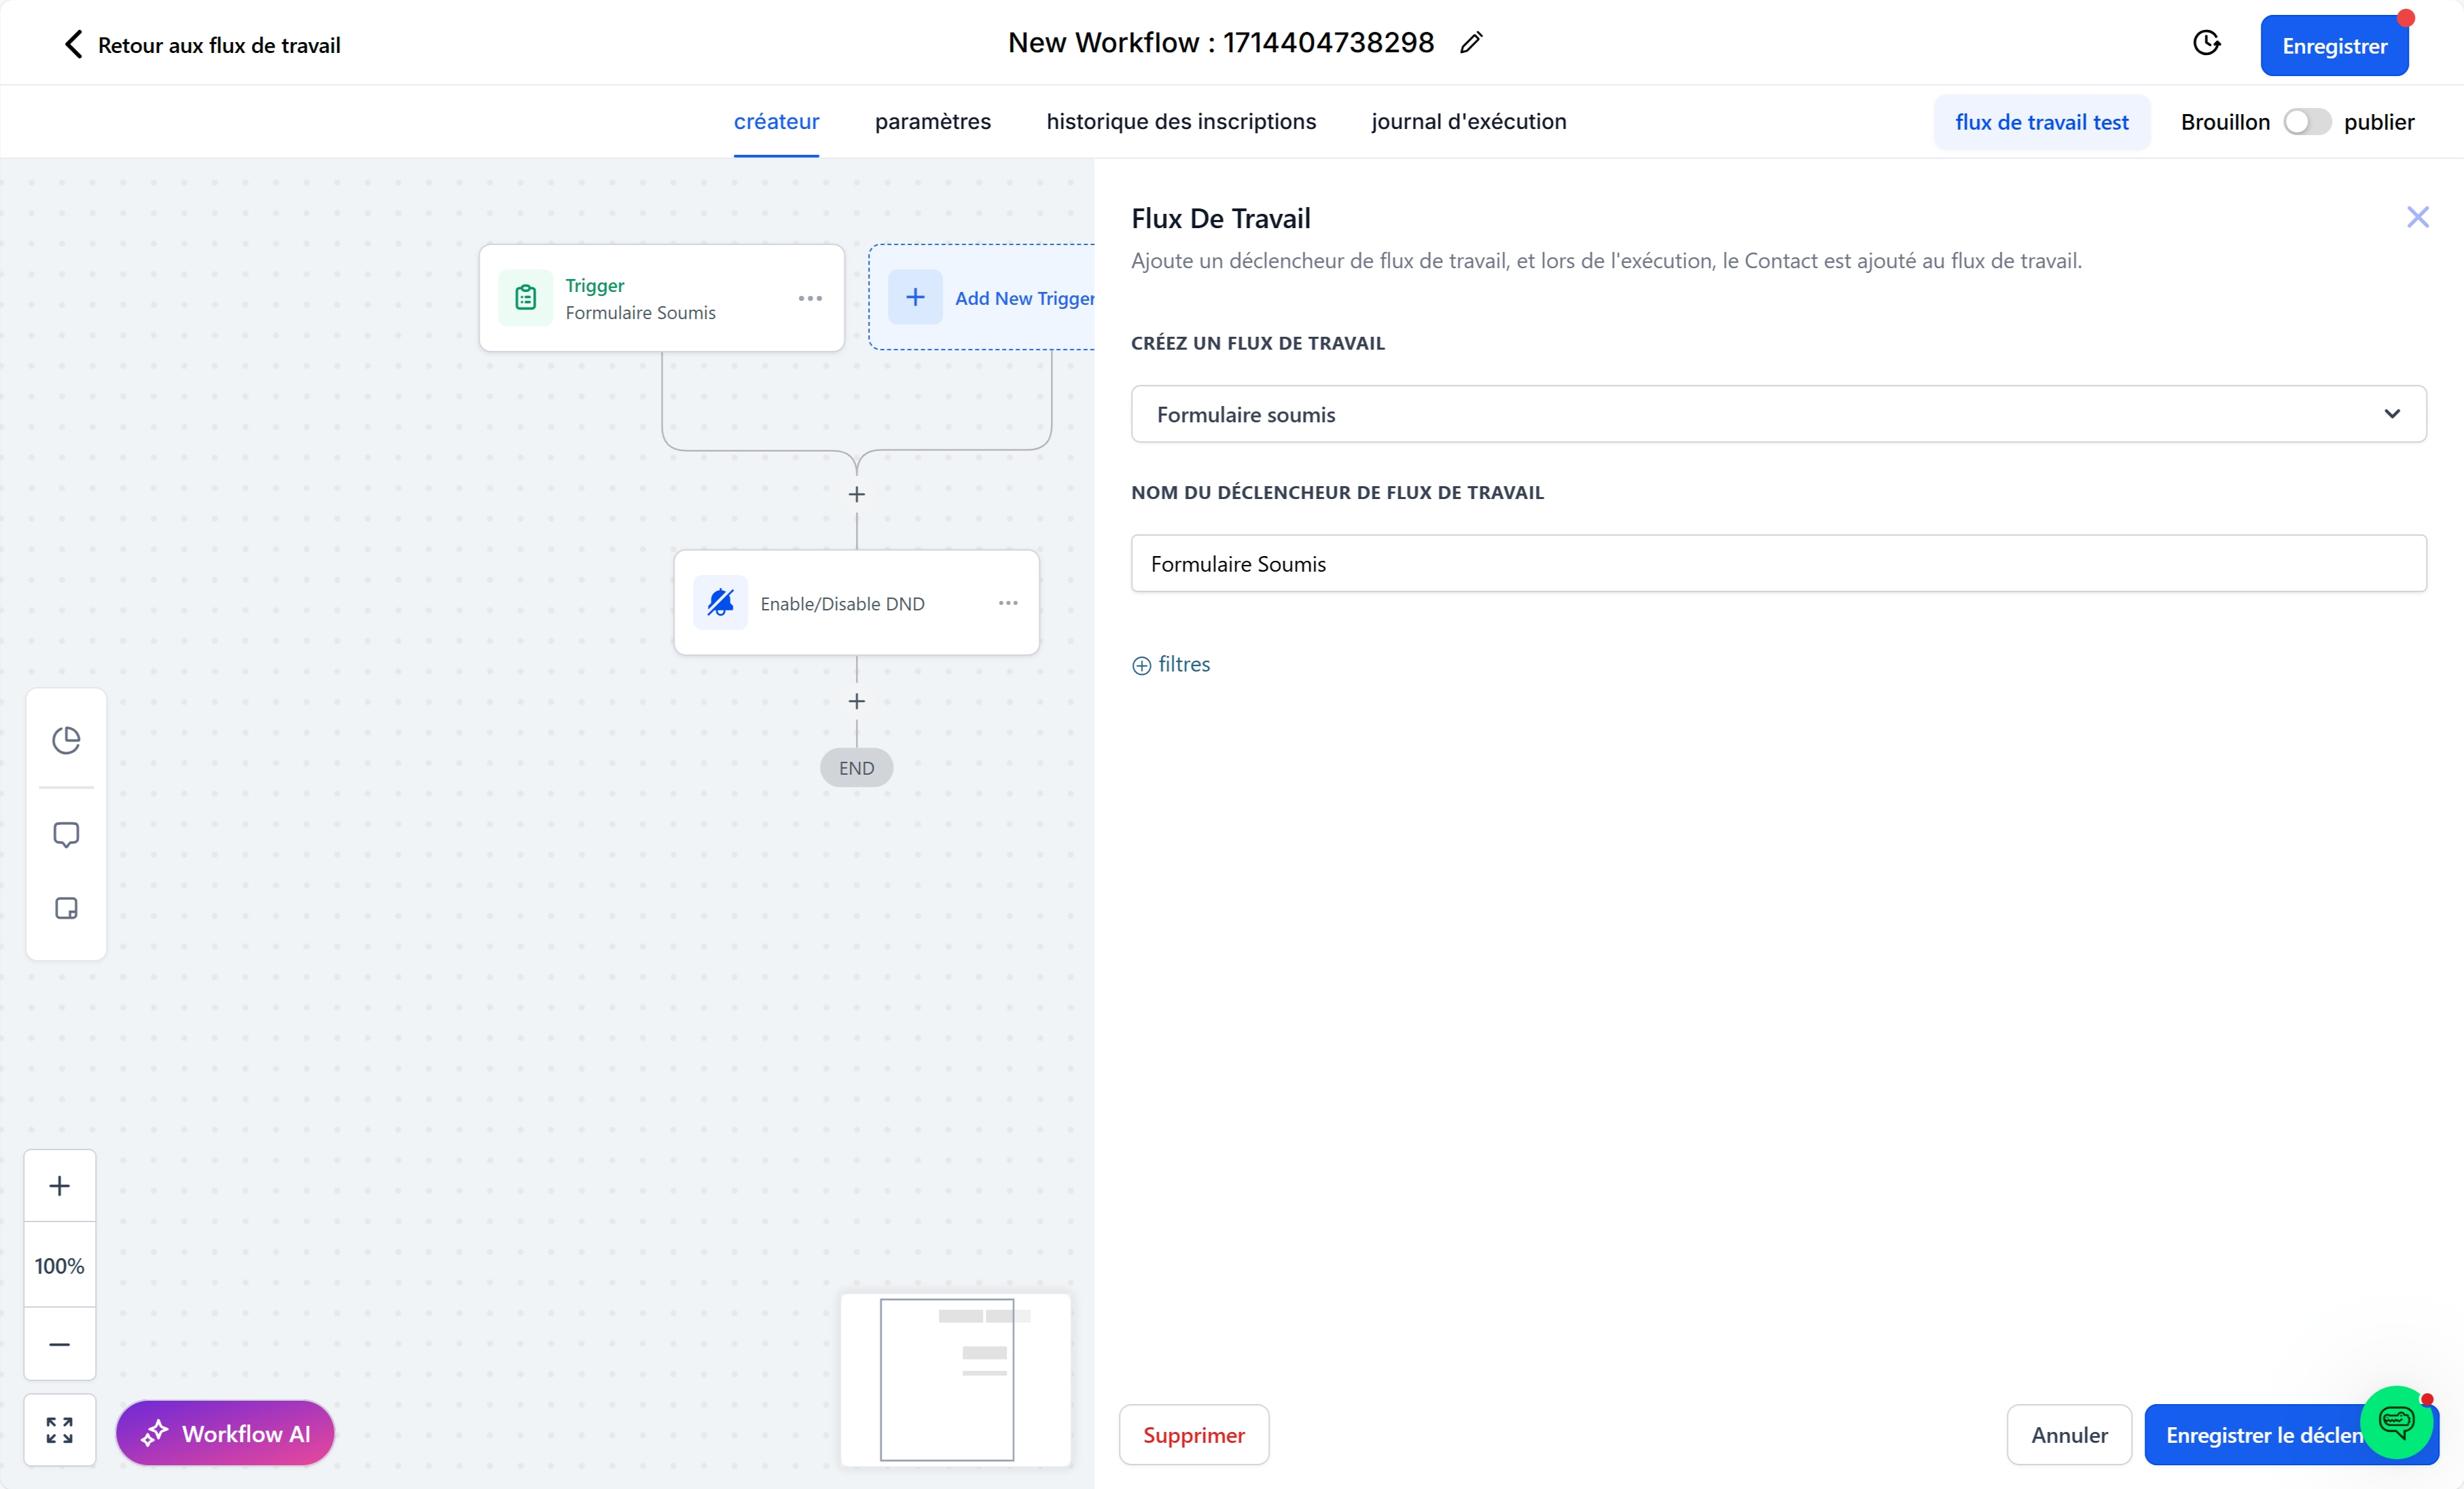Viewport: 2464px width, 1489px height.
Task: Open version history clock icon
Action: pyautogui.click(x=2207, y=44)
